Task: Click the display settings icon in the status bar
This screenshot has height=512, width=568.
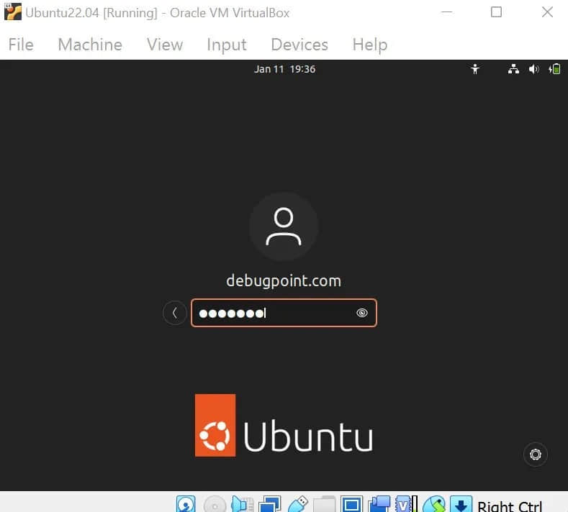Action: click(351, 505)
